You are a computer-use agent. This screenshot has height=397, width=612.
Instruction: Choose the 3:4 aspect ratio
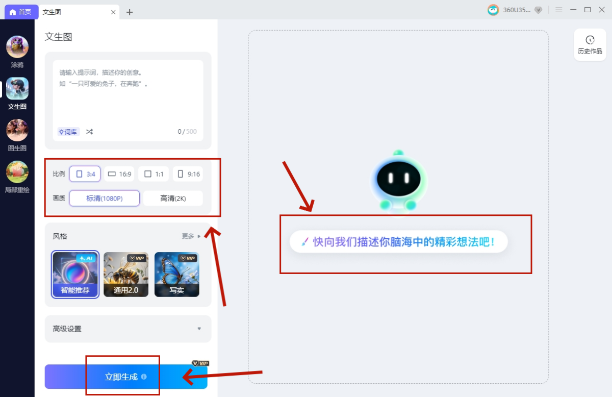[x=85, y=174]
